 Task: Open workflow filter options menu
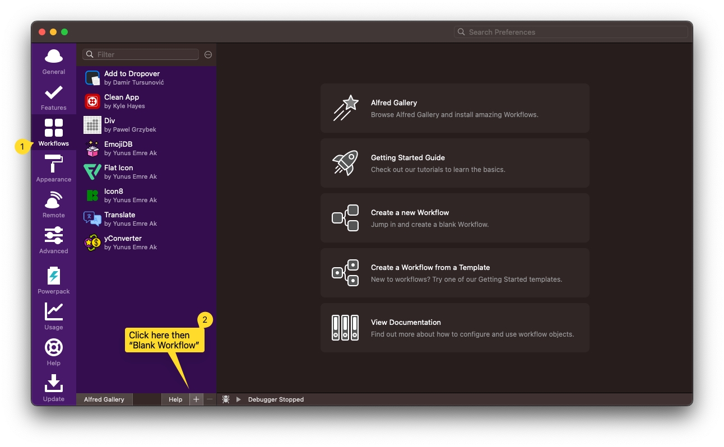pos(208,54)
